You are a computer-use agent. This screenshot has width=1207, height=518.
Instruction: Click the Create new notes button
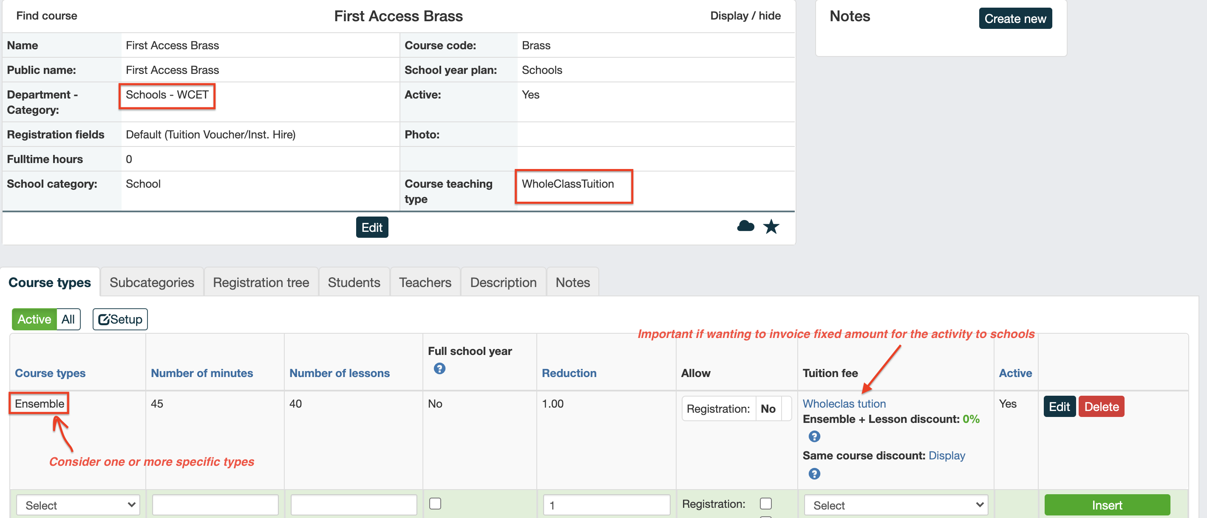click(1015, 19)
